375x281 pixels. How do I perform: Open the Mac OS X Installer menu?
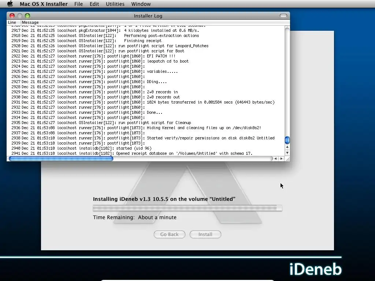44,4
